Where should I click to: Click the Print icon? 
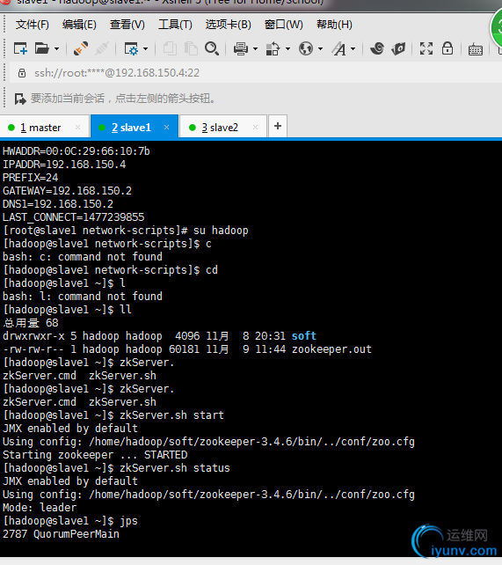coord(241,48)
